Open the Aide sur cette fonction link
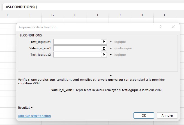This screenshot has width=184, height=125. [x=34, y=116]
